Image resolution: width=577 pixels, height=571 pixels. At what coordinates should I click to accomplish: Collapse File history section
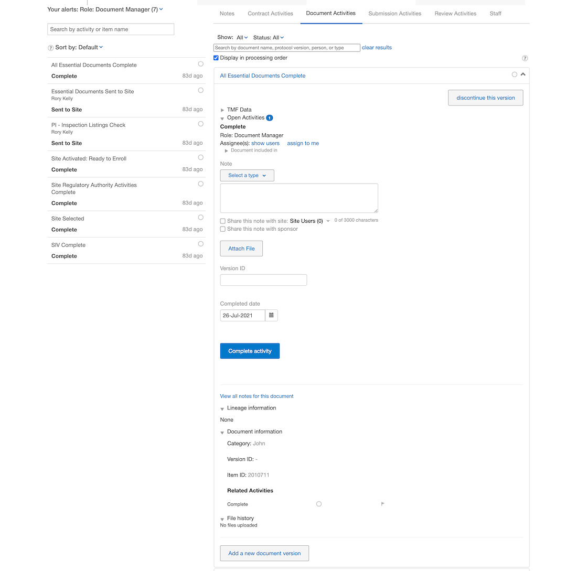tap(222, 519)
